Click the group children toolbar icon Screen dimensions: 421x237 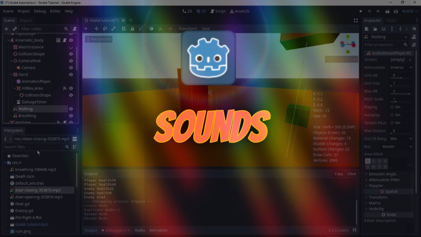[141, 29]
